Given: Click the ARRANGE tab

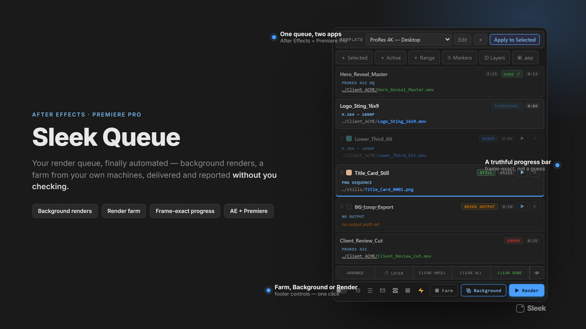Looking at the screenshot, I should click(x=355, y=273).
